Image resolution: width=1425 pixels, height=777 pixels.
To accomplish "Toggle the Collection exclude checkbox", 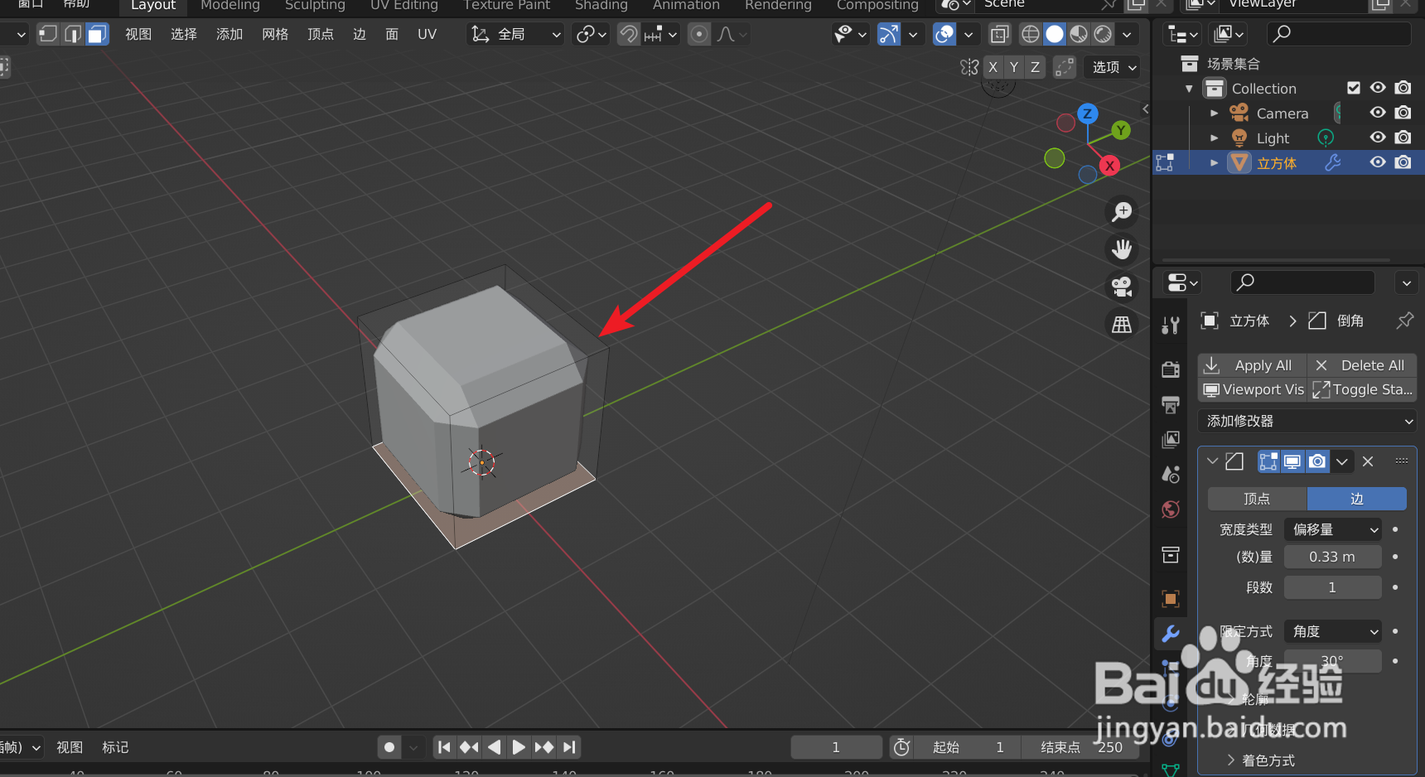I will coord(1354,88).
